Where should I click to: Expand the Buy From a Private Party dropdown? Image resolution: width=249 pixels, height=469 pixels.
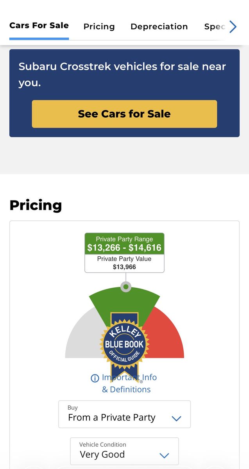tap(124, 414)
